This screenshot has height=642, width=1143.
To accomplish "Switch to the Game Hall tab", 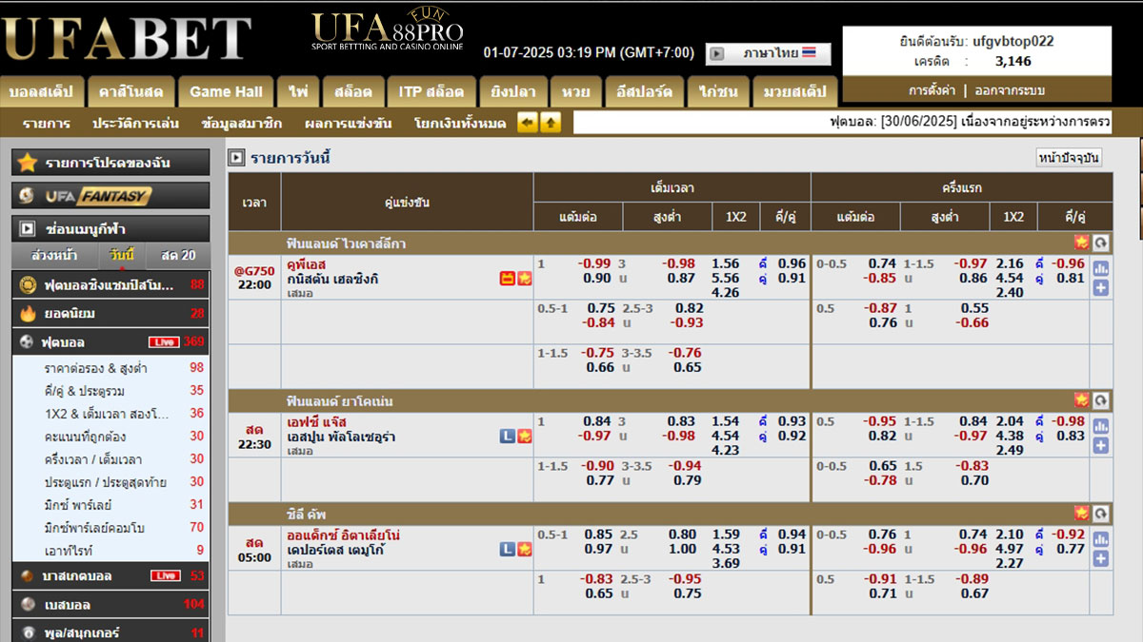I will tap(226, 92).
